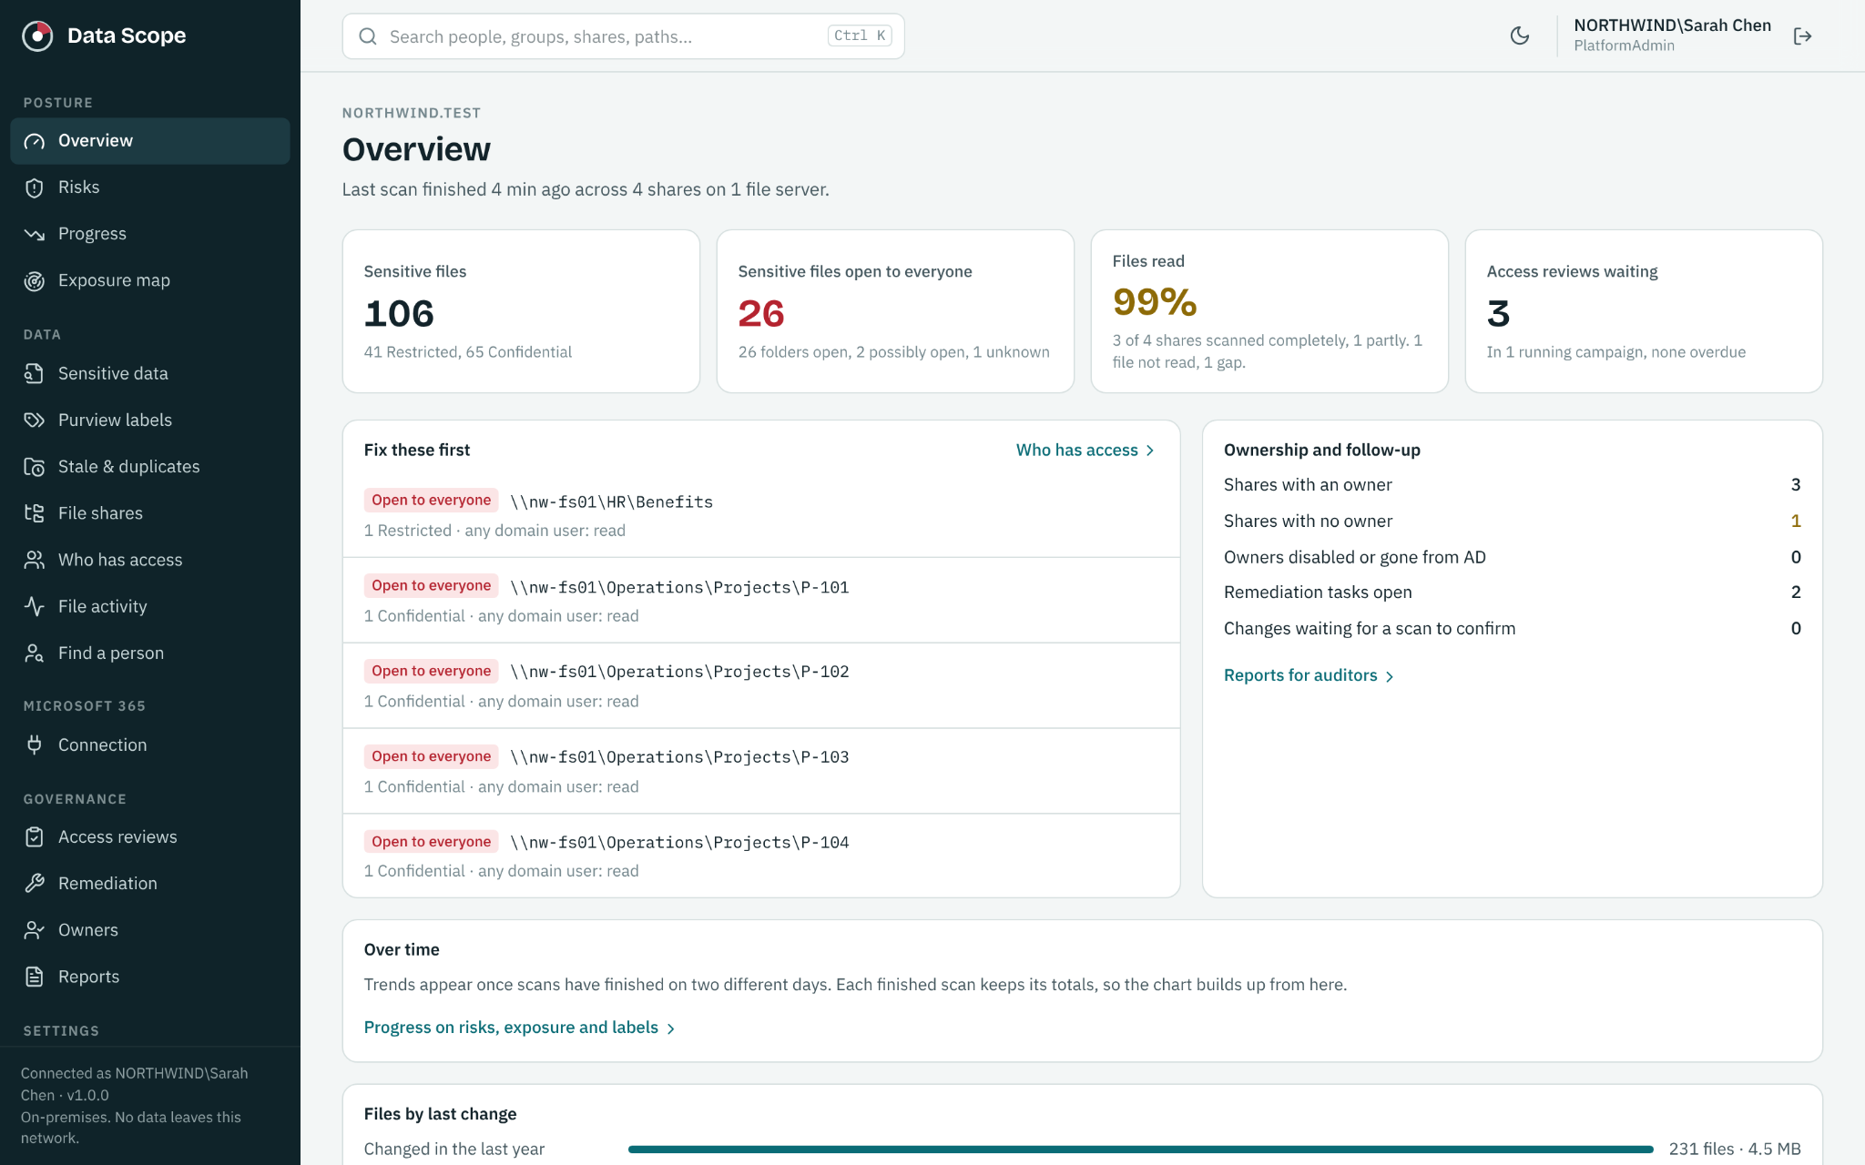Click the magnifier icon in search bar
The width and height of the screenshot is (1865, 1165).
click(368, 36)
